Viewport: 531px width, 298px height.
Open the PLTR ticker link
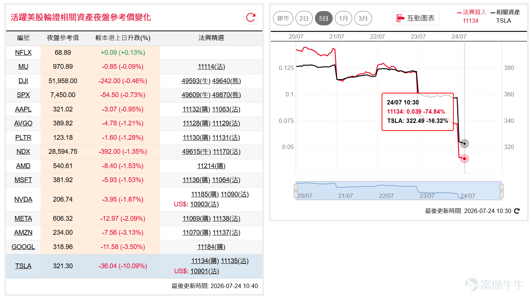coord(23,138)
